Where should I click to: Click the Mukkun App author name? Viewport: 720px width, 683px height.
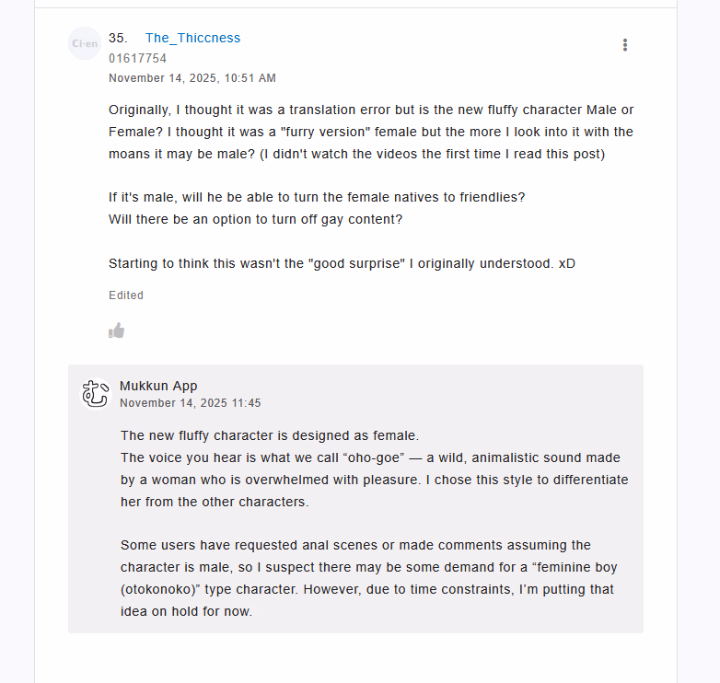click(x=158, y=386)
